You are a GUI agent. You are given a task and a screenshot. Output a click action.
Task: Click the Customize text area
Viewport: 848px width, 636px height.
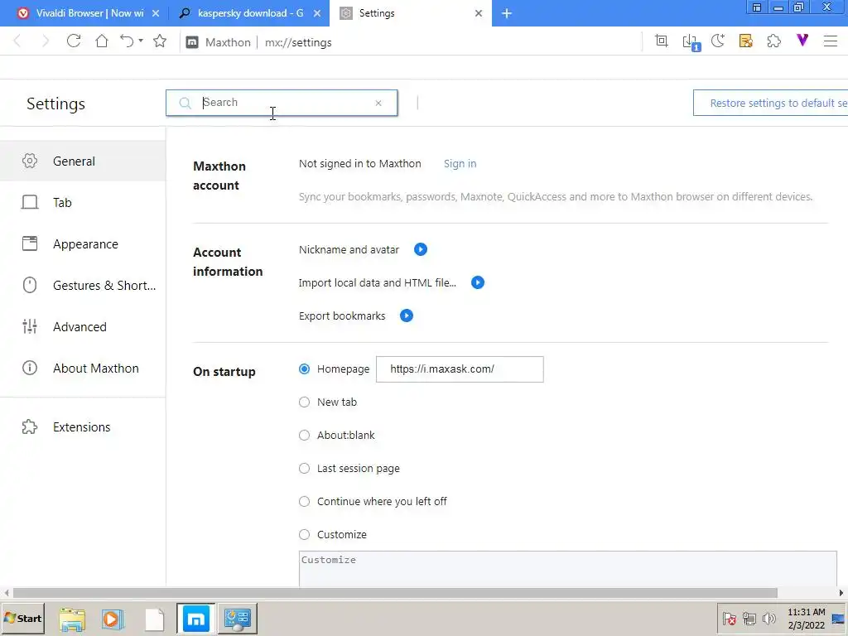(x=567, y=568)
